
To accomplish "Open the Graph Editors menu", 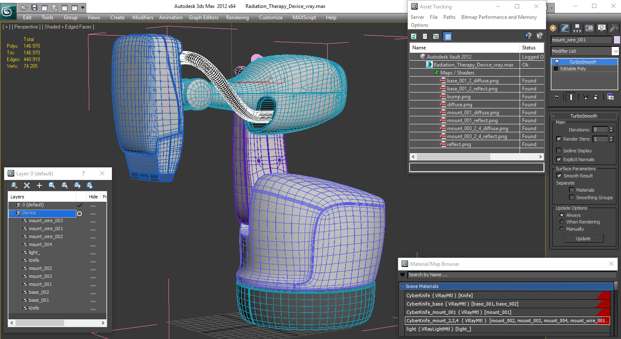I will click(x=203, y=18).
